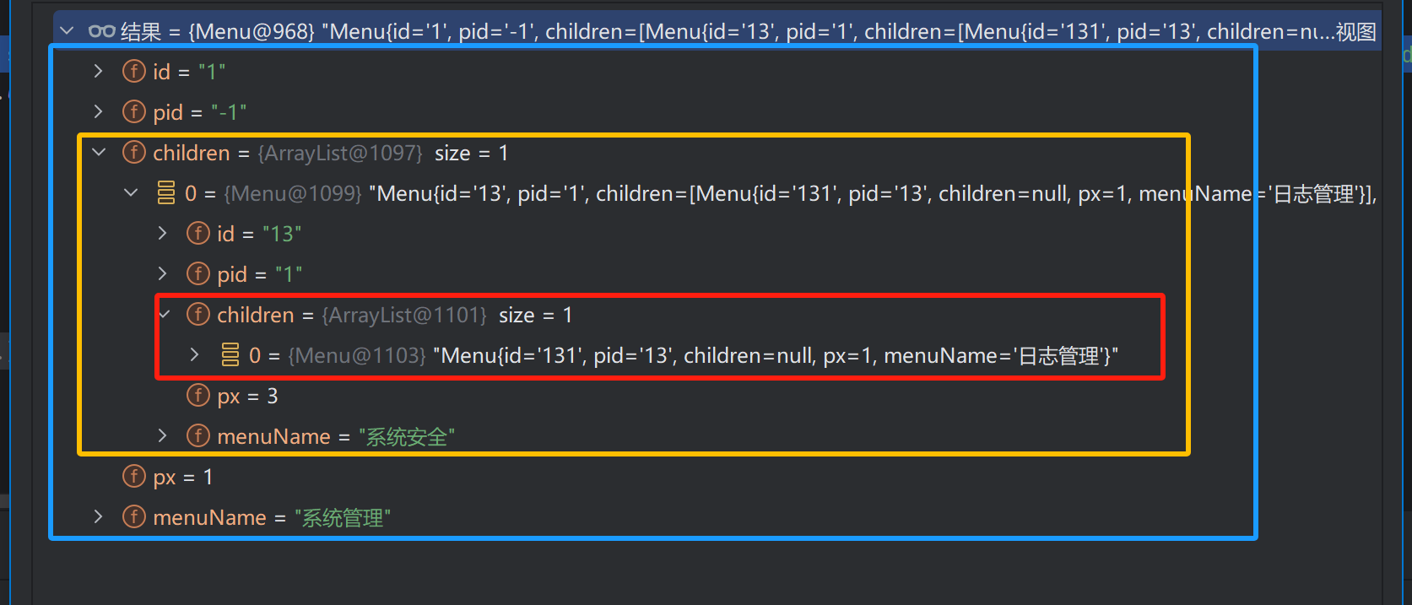Expand the id = "1" field
Screen dimensions: 1412x605
pyautogui.click(x=99, y=72)
